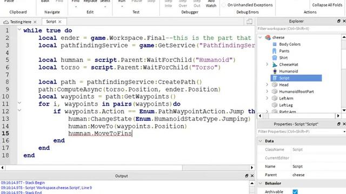Undock the Properties panel
This screenshot has height=194, width=346.
click(x=339, y=124)
